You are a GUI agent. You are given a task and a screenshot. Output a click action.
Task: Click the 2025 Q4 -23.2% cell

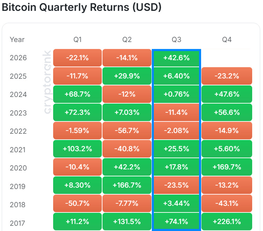click(x=227, y=76)
